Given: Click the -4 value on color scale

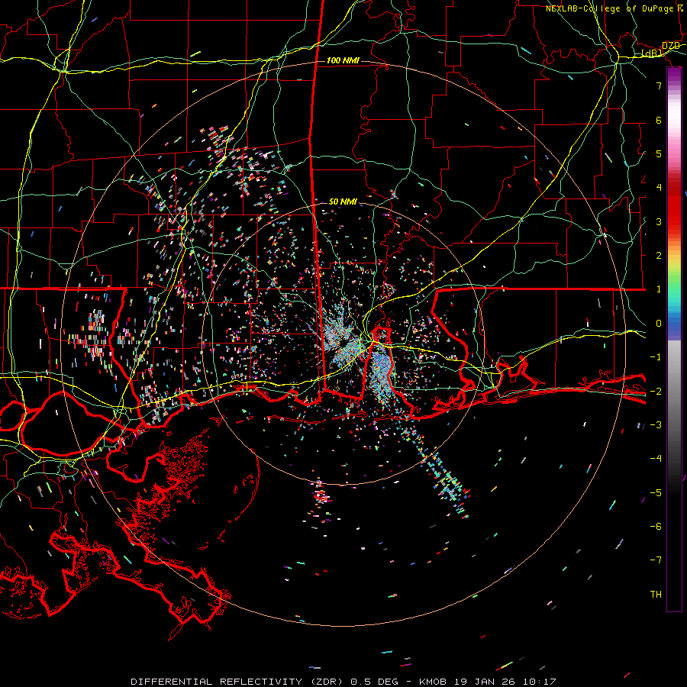Looking at the screenshot, I should (x=656, y=459).
